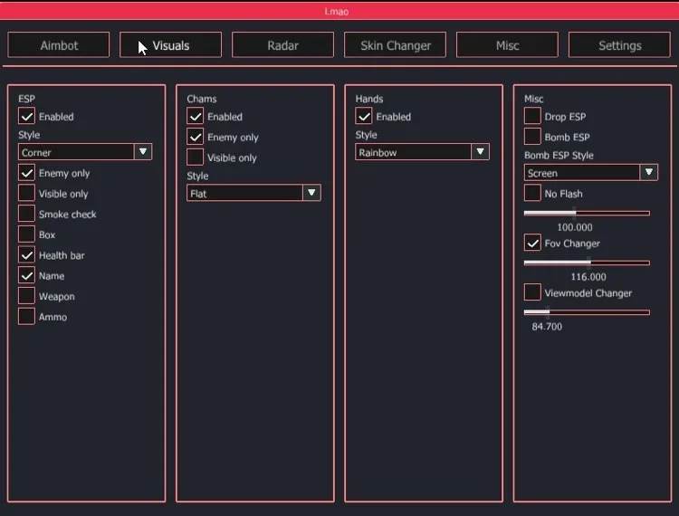
Task: Disable the ESP Enabled checkbox
Action: [x=27, y=117]
